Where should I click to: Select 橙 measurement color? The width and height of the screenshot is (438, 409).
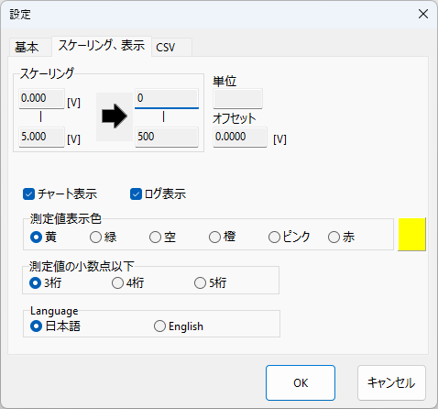pyautogui.click(x=222, y=237)
